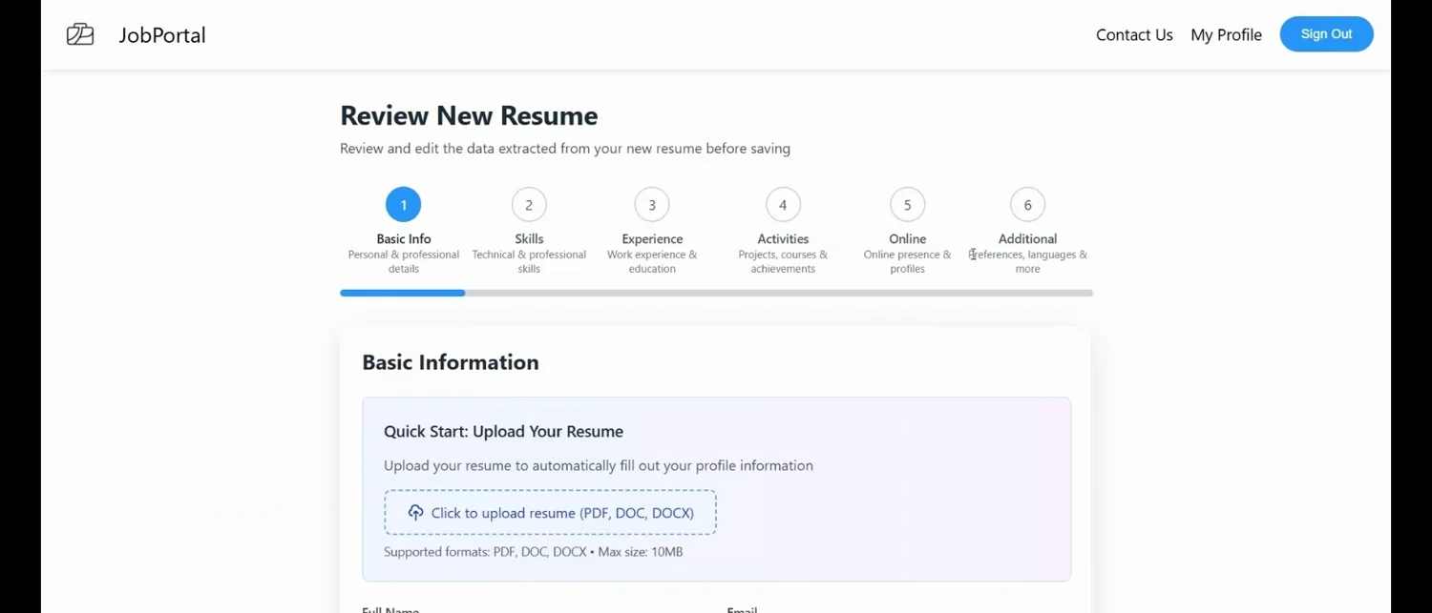
Task: Click the step progress bar
Action: point(716,293)
